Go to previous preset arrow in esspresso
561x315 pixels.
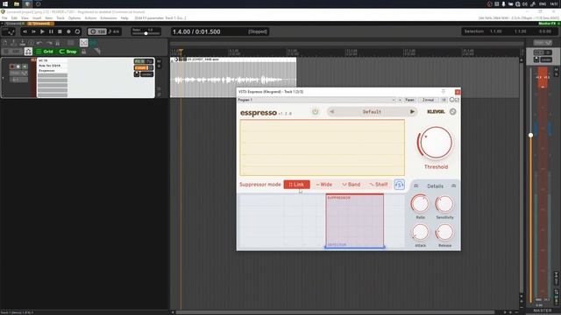click(x=331, y=112)
